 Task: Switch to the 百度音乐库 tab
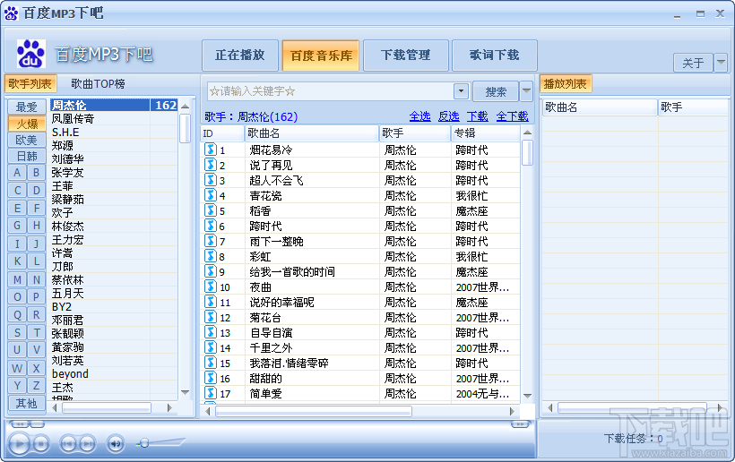(321, 56)
